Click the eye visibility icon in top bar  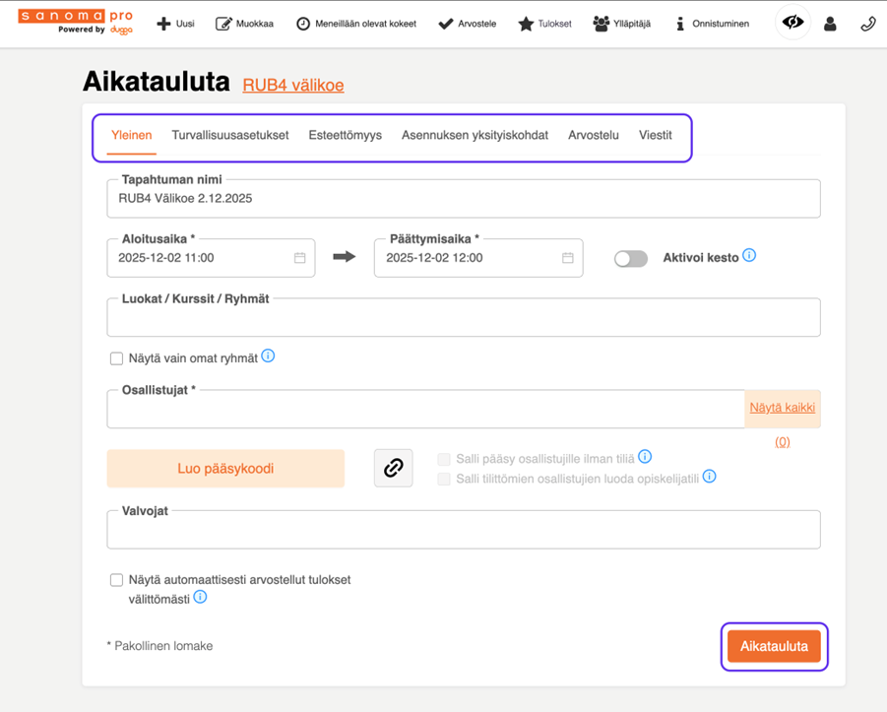pos(792,23)
